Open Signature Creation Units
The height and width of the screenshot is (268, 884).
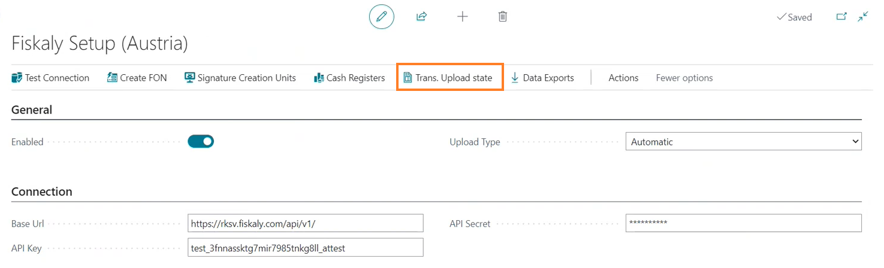pyautogui.click(x=240, y=78)
